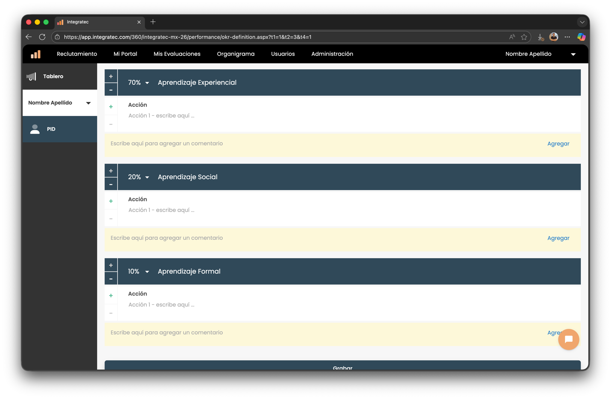
Task: Open the top-right user account dropdown arrow
Action: (573, 54)
